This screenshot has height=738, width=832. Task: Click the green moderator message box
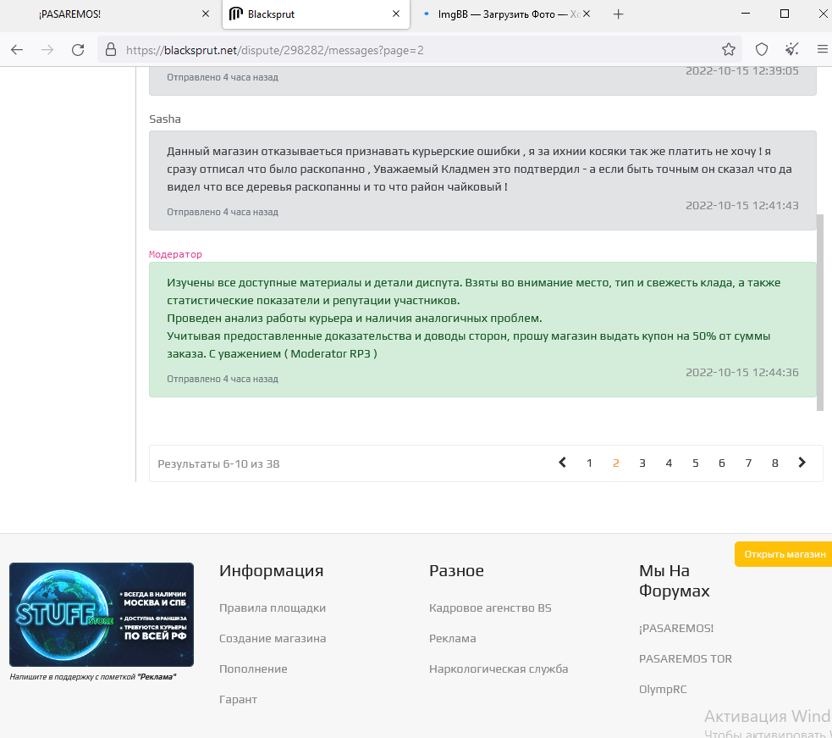(x=482, y=330)
